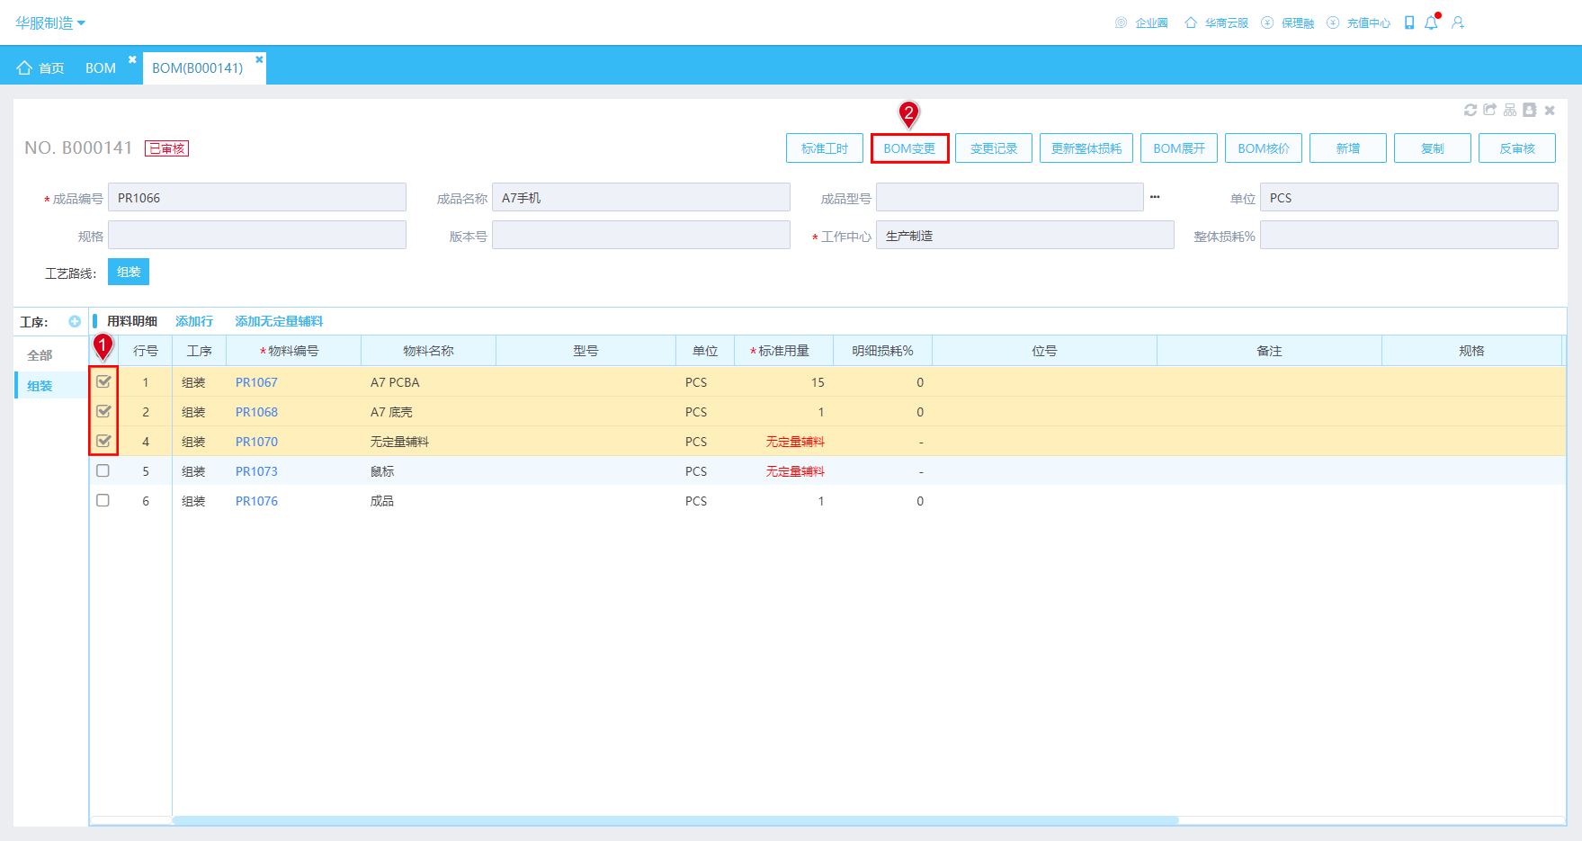Image resolution: width=1582 pixels, height=841 pixels.
Task: Select the BOM(B000141) tab
Action: pos(198,67)
